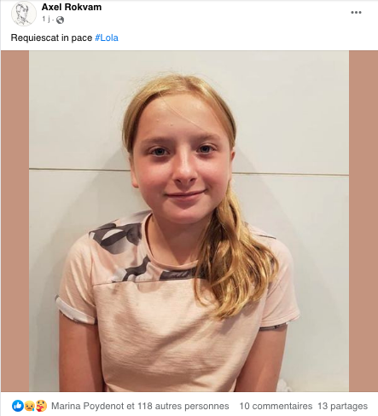Viewport: 378px width, 416px height.
Task: Click the blank header space before the dots
Action: coord(224,13)
